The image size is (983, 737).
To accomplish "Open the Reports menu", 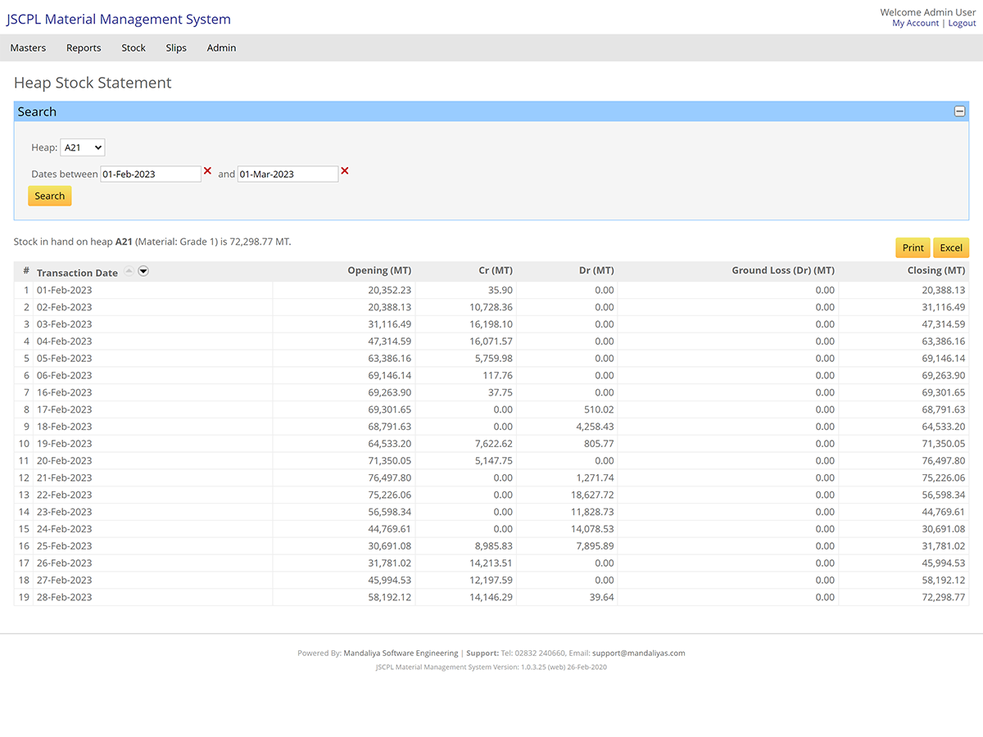I will pyautogui.click(x=83, y=47).
